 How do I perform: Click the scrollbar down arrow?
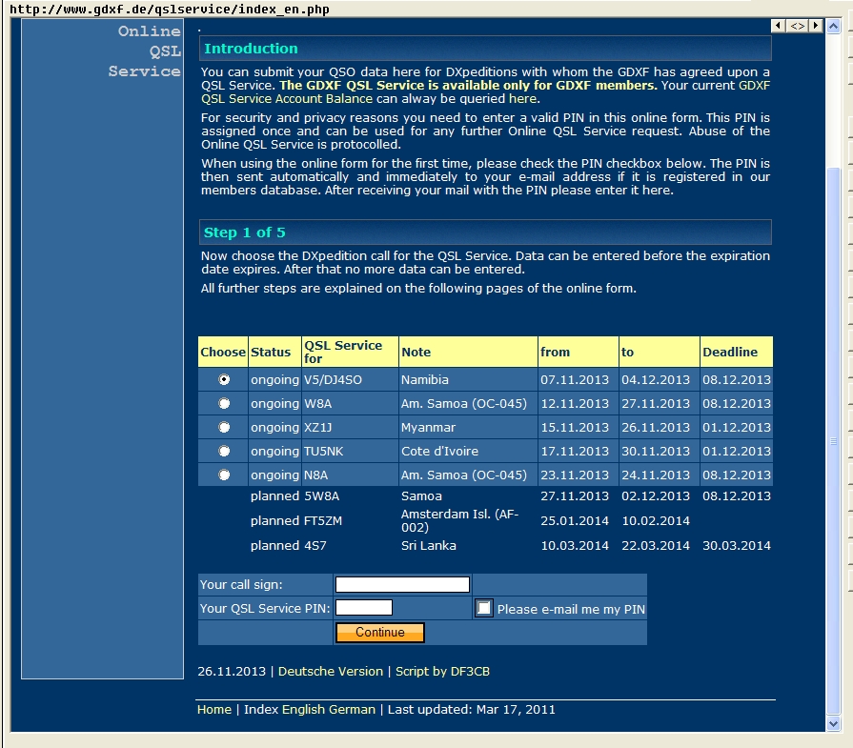click(833, 723)
